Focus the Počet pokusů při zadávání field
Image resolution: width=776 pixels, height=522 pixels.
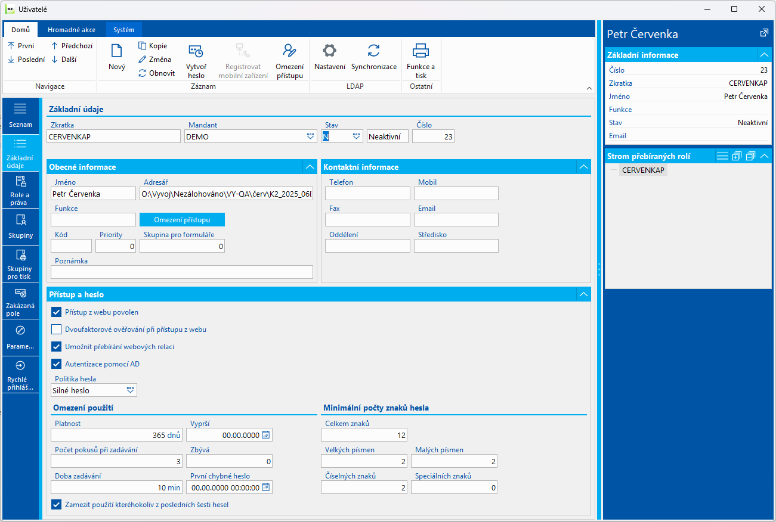pyautogui.click(x=116, y=461)
